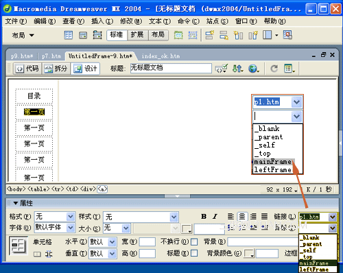Viewport: 343px width, 273px height.
Task: Open the Frames icon dropdown arrow
Action: point(276,35)
